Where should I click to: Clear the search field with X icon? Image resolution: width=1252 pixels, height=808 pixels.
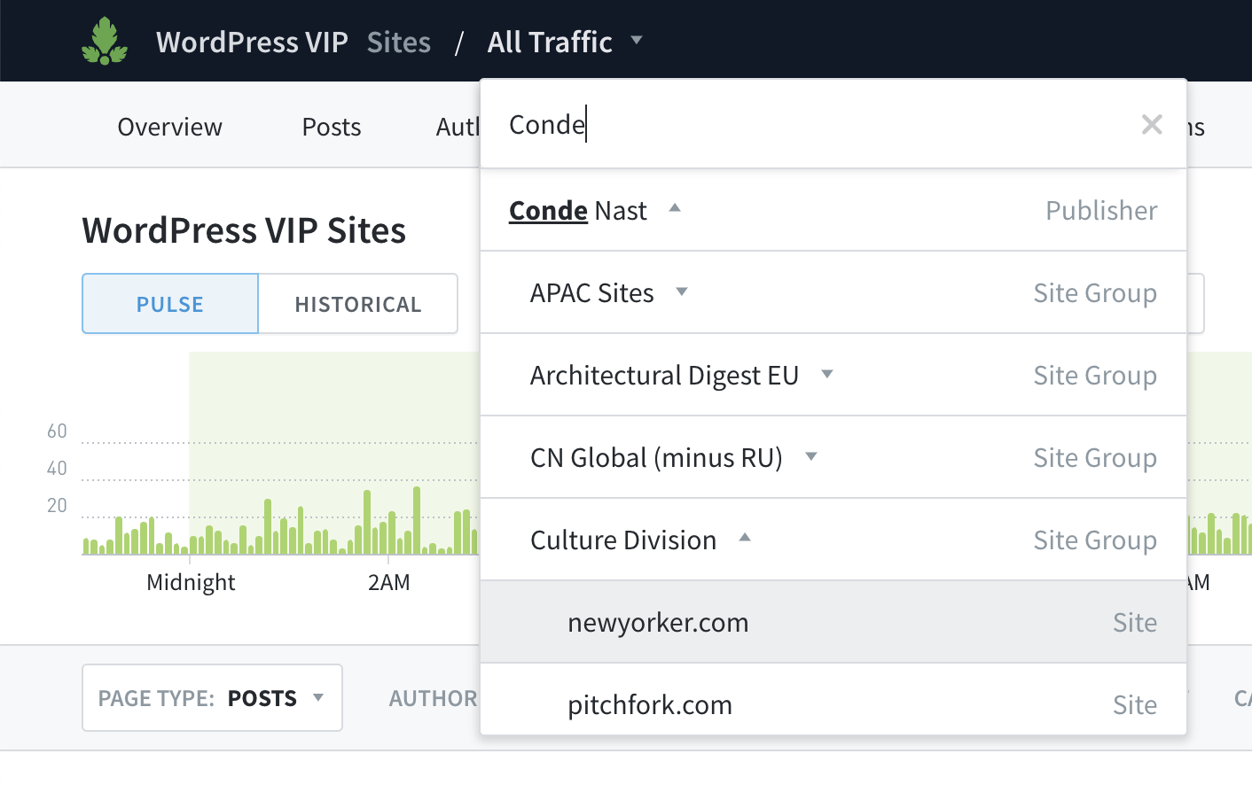1151,125
